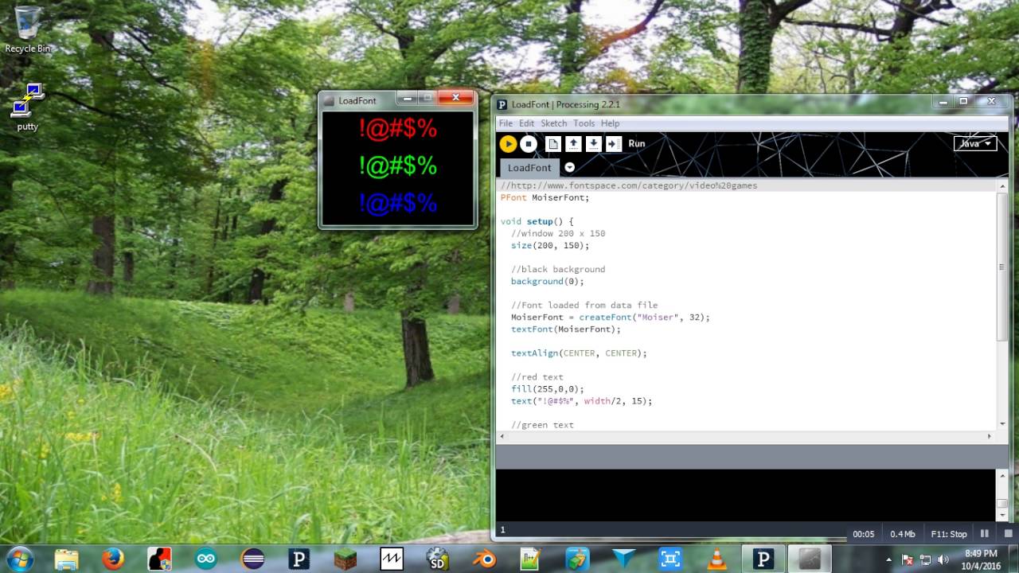This screenshot has width=1019, height=573.
Task: Click the 'background(0);' code line
Action: pos(547,281)
